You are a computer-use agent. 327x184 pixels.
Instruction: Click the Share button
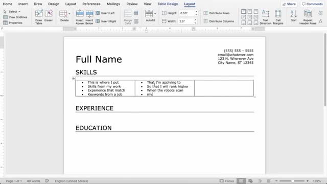(289, 4)
